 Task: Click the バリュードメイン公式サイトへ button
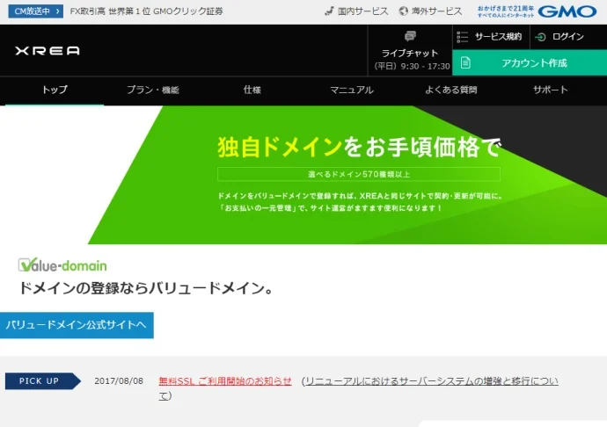[77, 325]
